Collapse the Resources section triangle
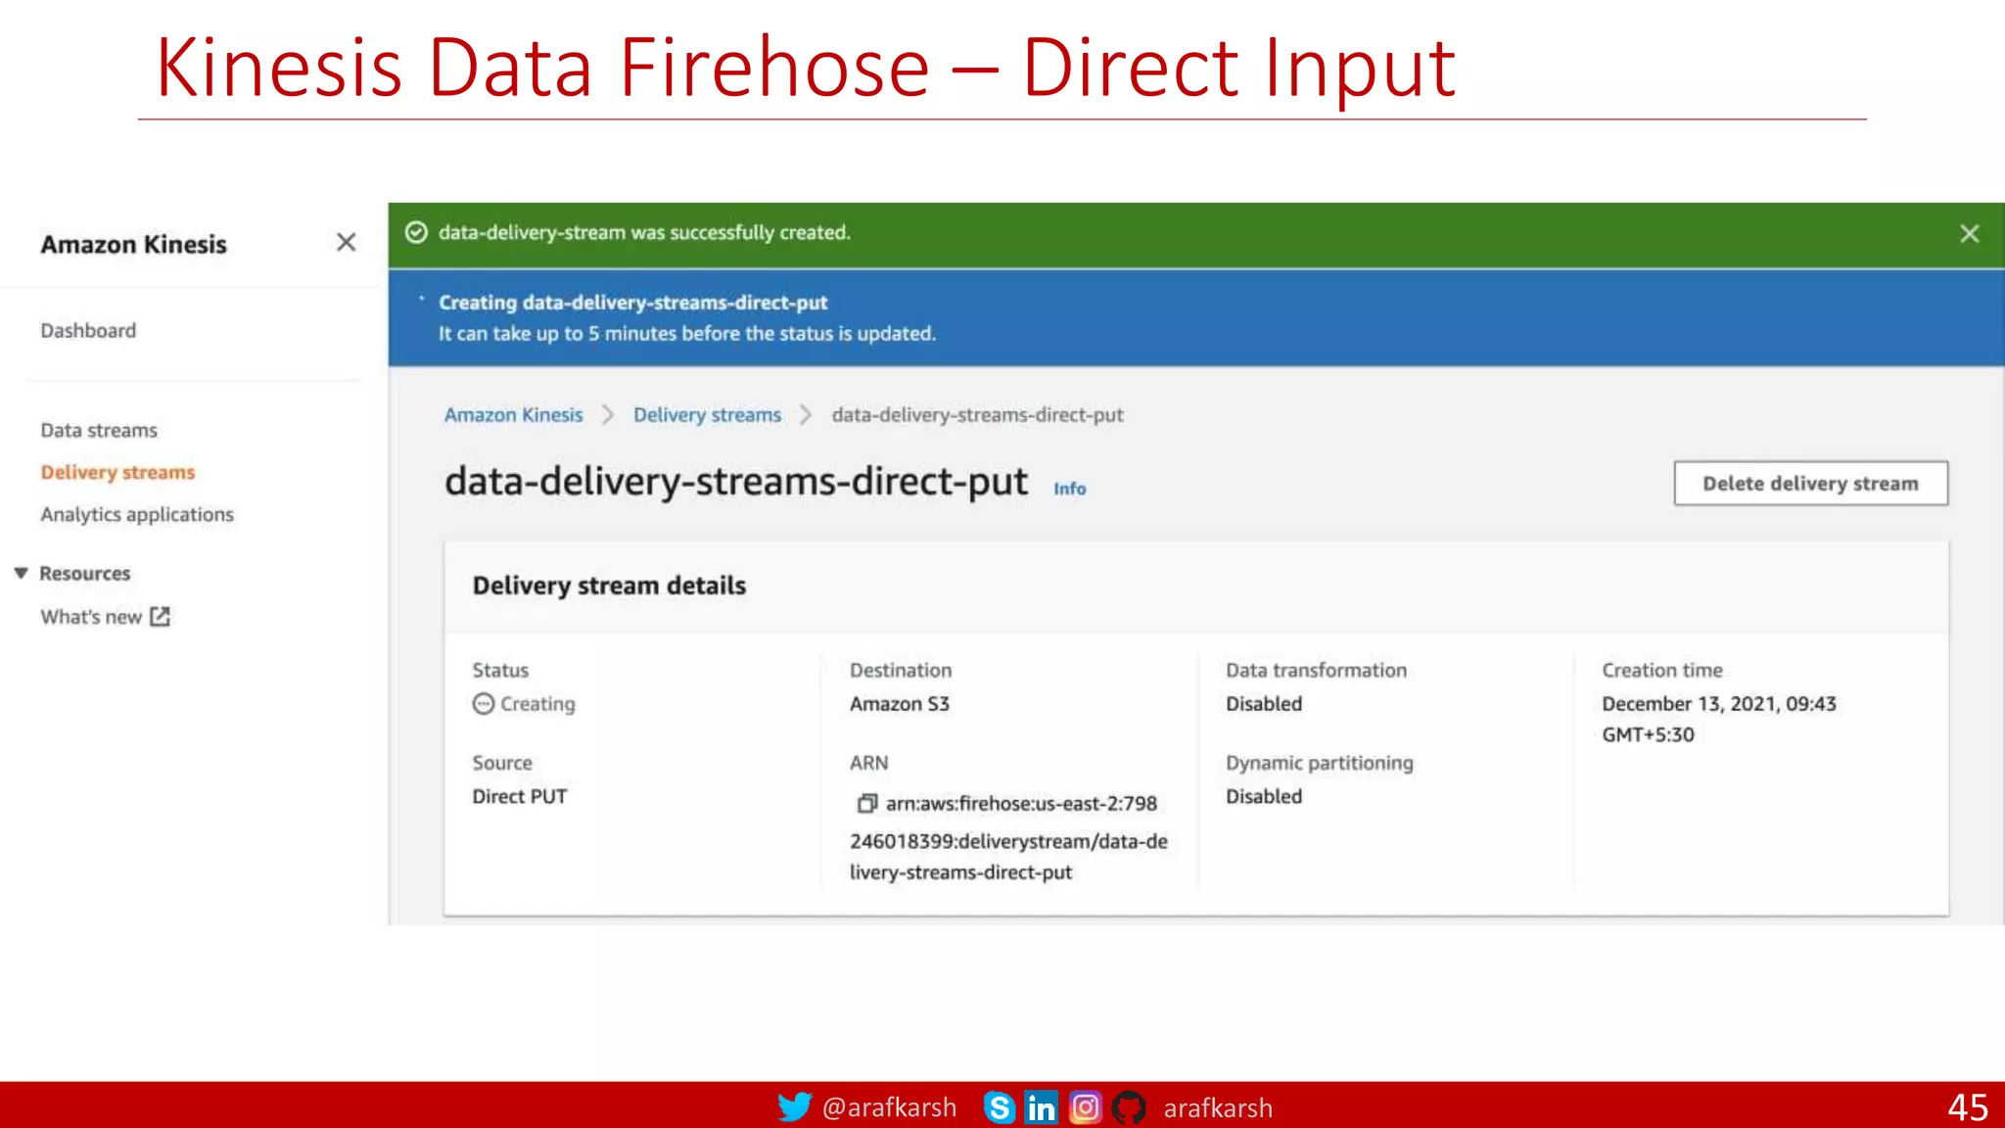Viewport: 2005px width, 1128px height. pos(21,573)
